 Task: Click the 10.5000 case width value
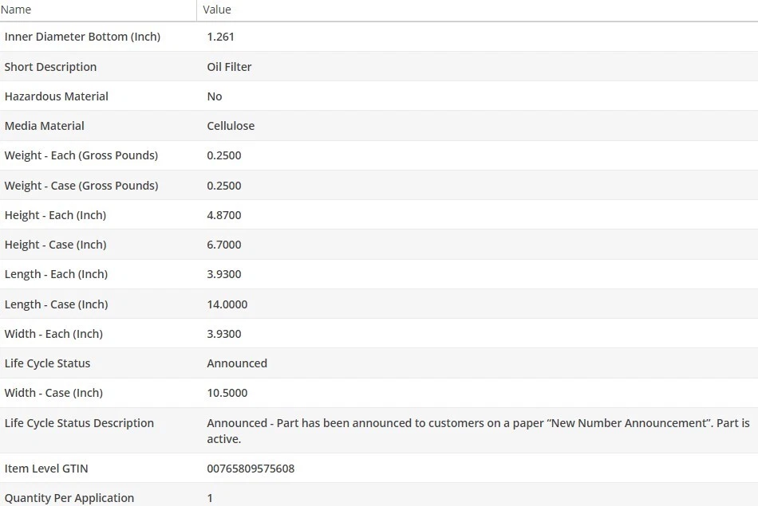(227, 393)
